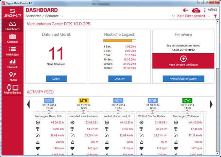Viewport: 221px width, 157px height.
Task: Click the orange Restliche Logzeit progress bar
Action: coord(120,41)
